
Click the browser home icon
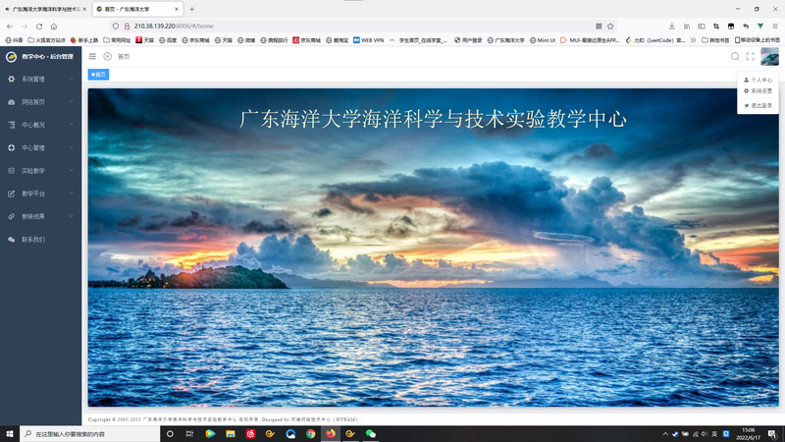click(54, 27)
